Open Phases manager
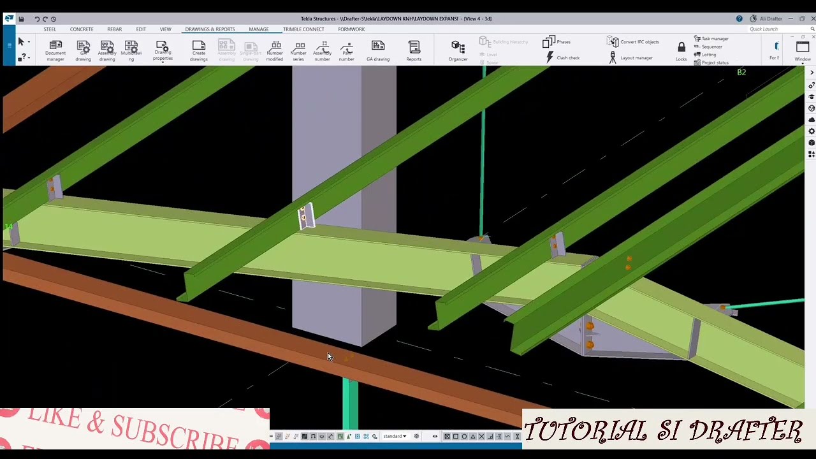 click(557, 42)
